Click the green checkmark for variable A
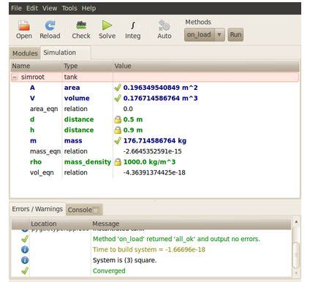 pyautogui.click(x=118, y=88)
